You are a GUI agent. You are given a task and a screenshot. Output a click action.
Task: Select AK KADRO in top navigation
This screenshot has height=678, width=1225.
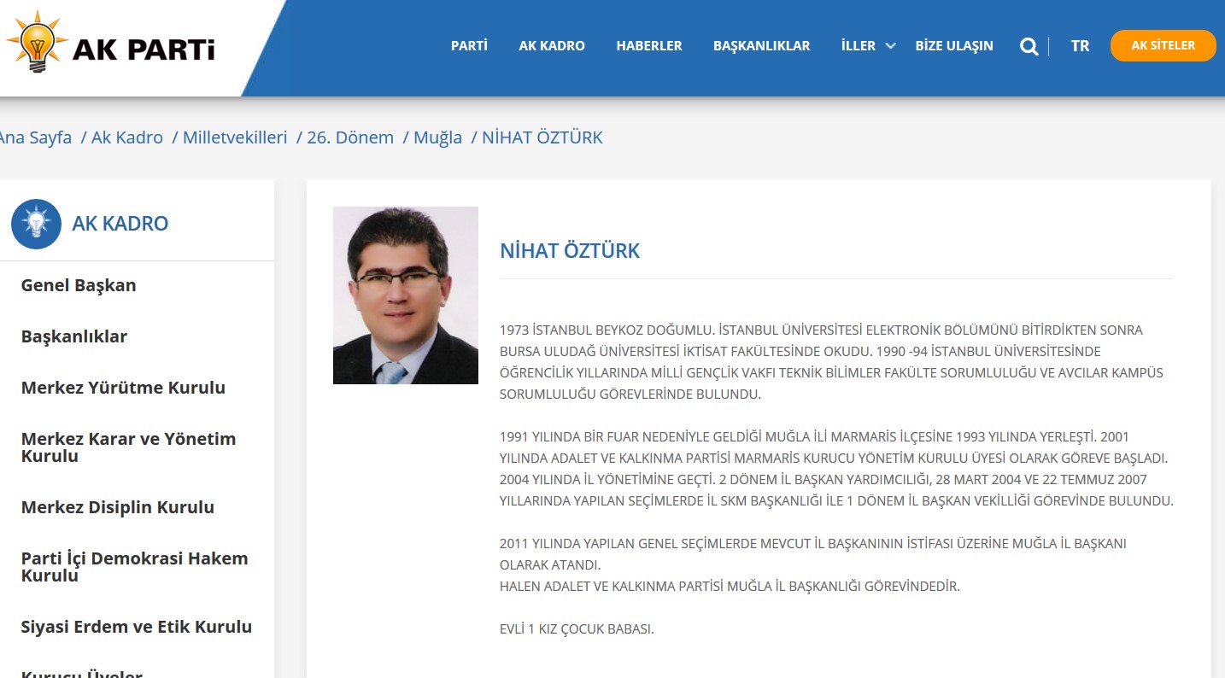[552, 46]
